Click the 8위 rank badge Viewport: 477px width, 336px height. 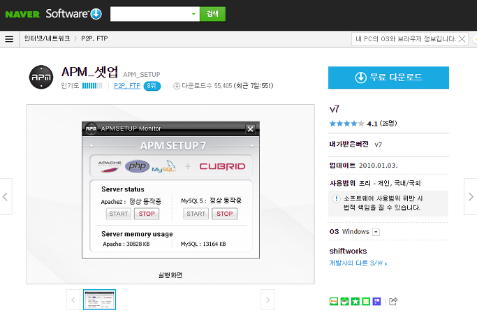(152, 86)
